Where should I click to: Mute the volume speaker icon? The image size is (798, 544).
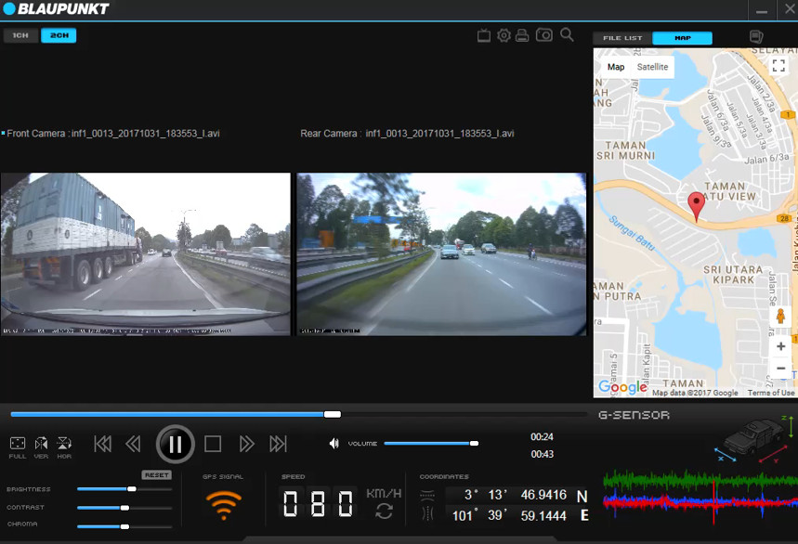[334, 444]
